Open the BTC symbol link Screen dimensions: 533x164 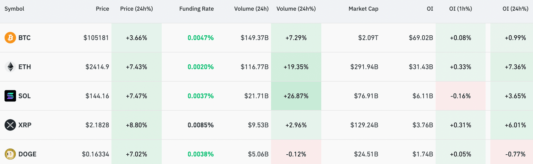click(25, 38)
